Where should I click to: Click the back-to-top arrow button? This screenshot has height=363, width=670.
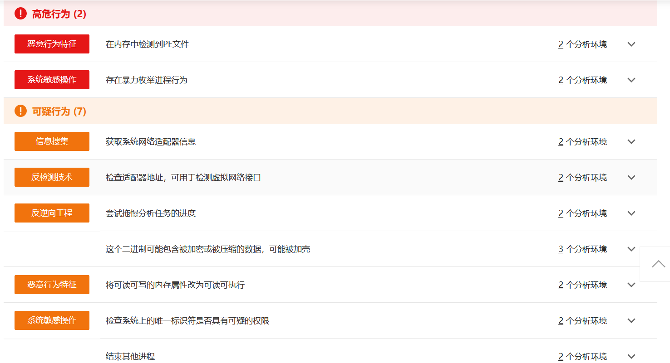pos(658,264)
